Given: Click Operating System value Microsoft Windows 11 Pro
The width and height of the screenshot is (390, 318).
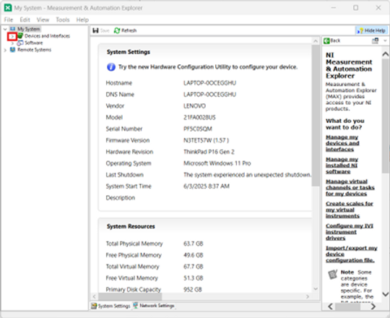Looking at the screenshot, I should click(x=217, y=163).
